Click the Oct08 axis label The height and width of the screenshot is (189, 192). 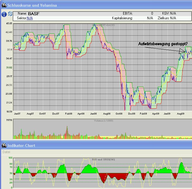119,114
